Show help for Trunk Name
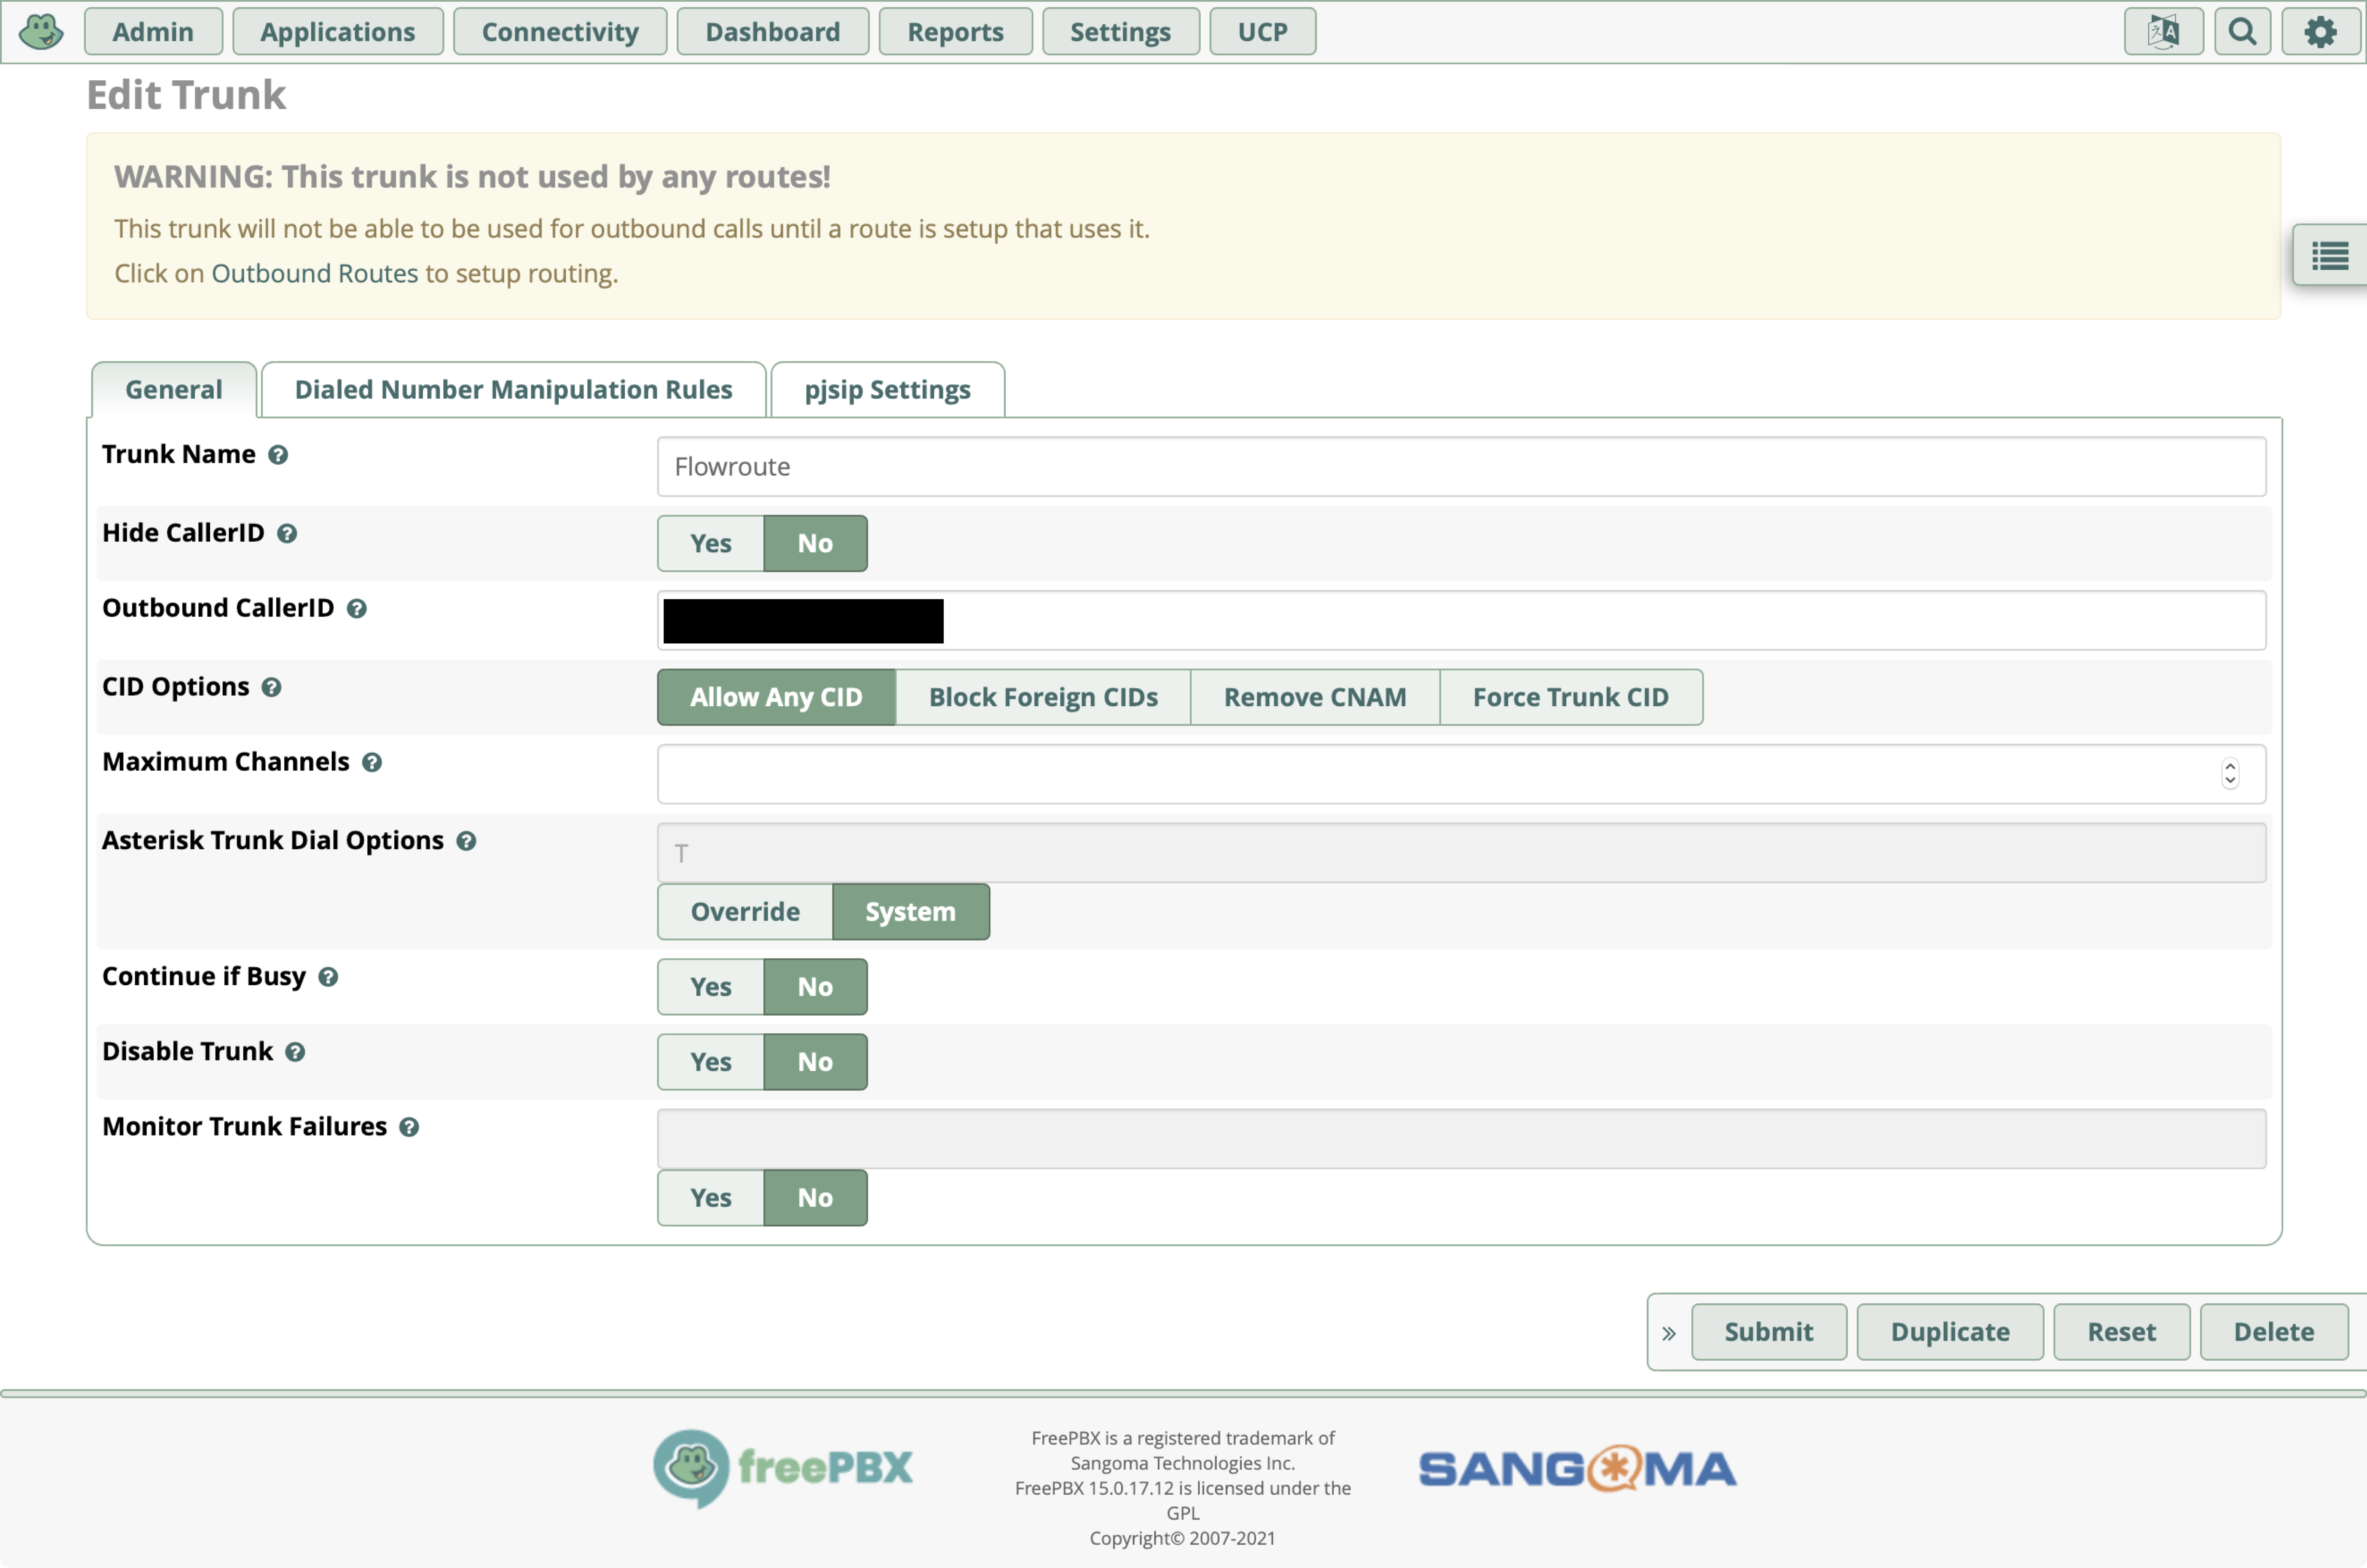This screenshot has width=2367, height=1568. pyautogui.click(x=278, y=455)
